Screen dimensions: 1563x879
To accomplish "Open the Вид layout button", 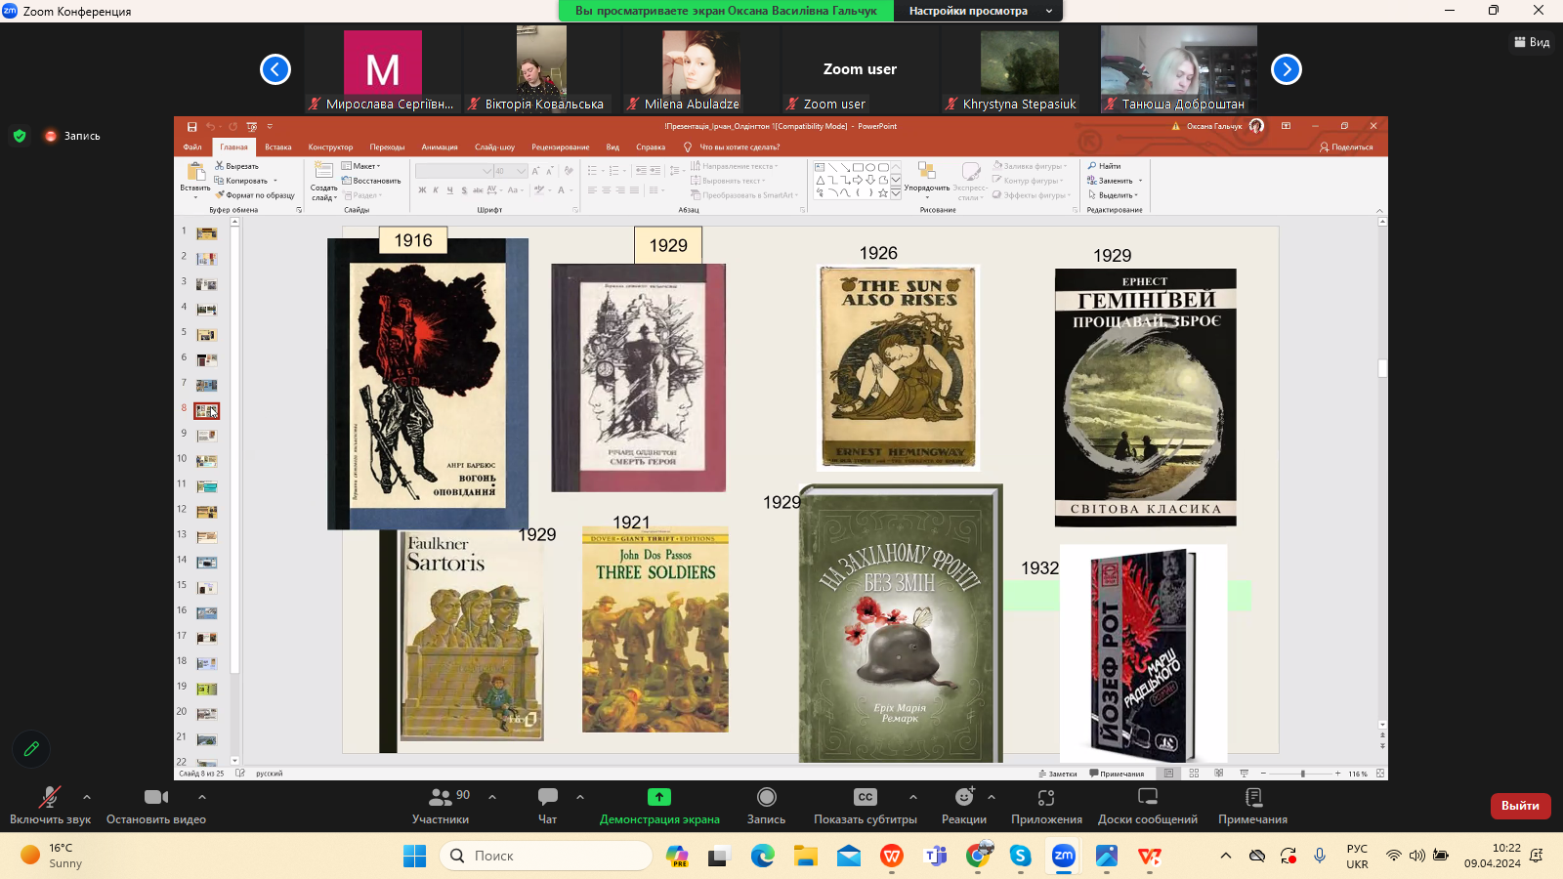I will tap(1532, 42).
